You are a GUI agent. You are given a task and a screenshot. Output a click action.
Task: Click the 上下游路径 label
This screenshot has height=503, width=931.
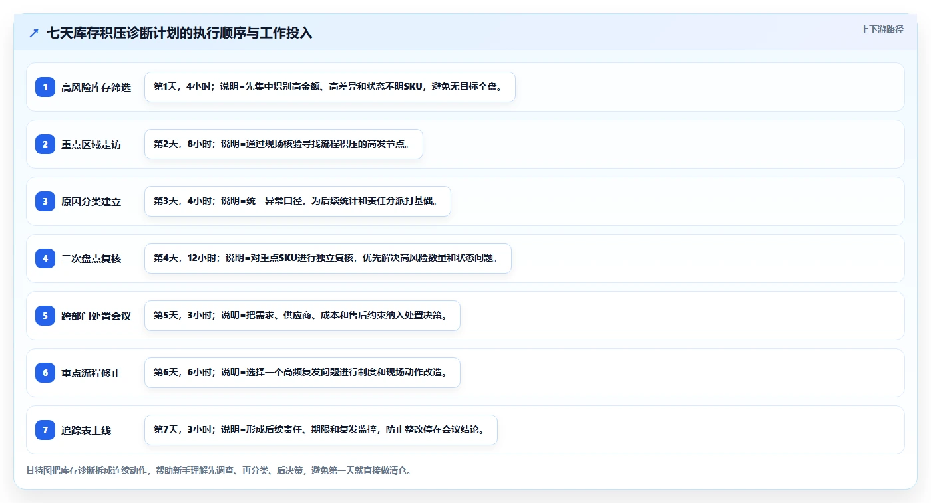pos(882,29)
